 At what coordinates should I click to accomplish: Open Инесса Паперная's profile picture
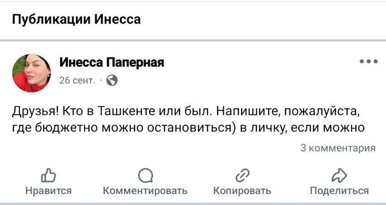pyautogui.click(x=32, y=73)
